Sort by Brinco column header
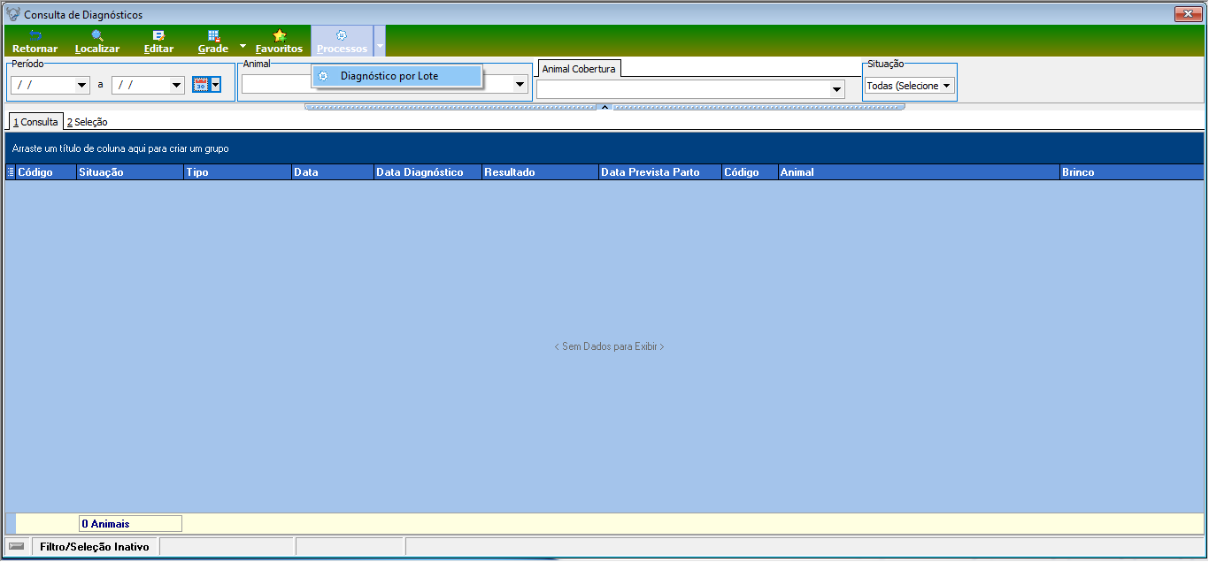1209x562 pixels. tap(1131, 172)
